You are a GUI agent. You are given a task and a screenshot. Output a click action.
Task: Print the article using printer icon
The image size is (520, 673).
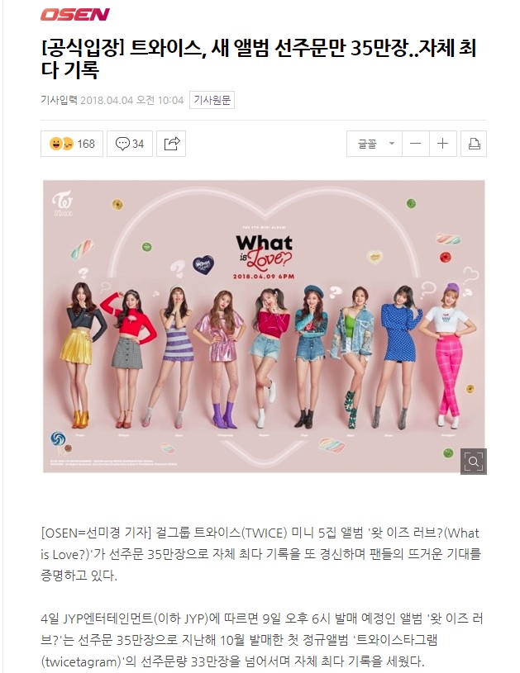474,144
